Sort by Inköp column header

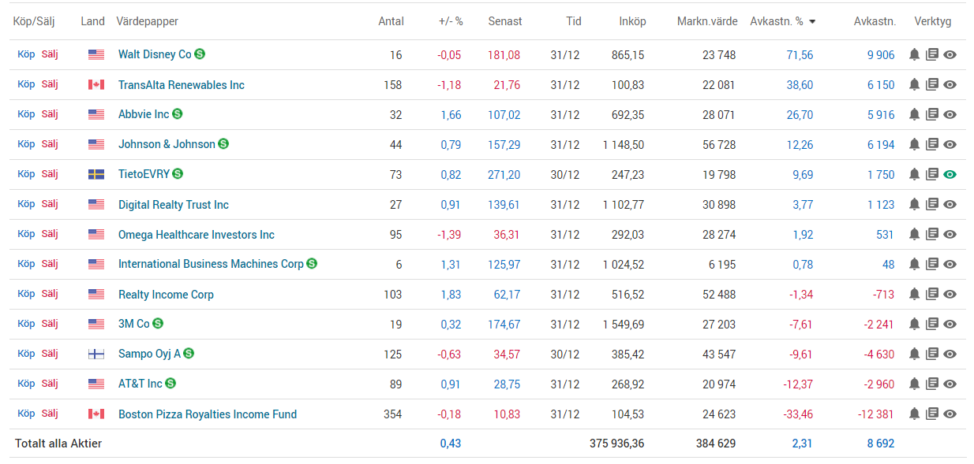coord(632,21)
